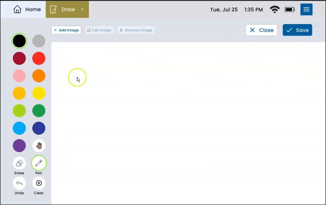This screenshot has height=205, width=326.
Task: Select the hand skin tone picker
Action: click(x=39, y=145)
